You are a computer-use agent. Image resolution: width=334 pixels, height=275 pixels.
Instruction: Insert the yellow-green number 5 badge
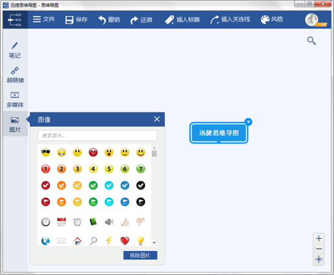109,169
